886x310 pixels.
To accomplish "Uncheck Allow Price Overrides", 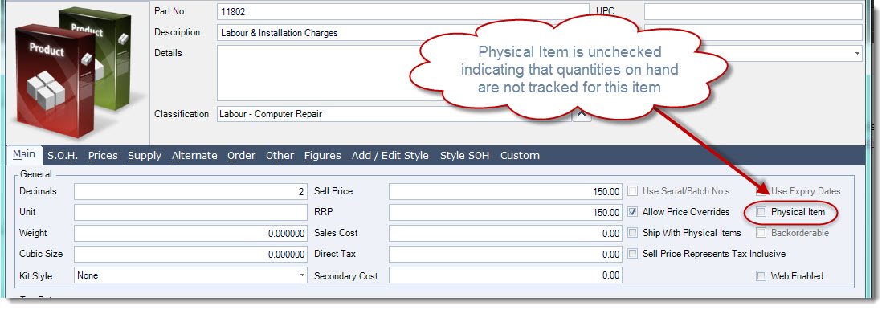I will 633,212.
